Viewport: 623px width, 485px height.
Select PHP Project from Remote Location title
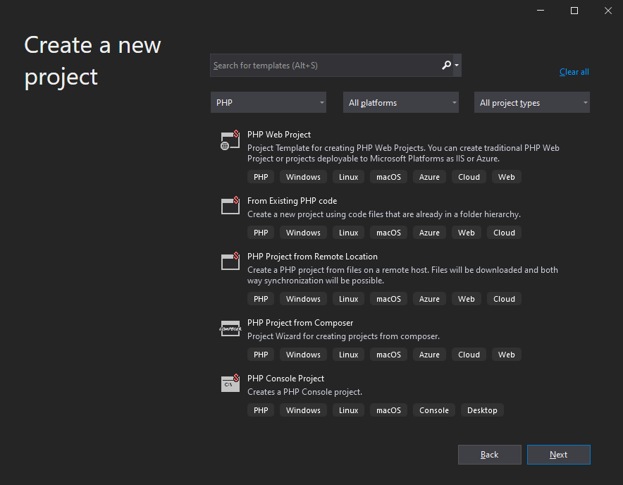click(312, 257)
